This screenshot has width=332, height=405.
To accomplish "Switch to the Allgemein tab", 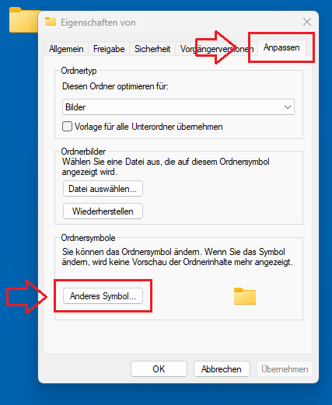I will pos(66,49).
